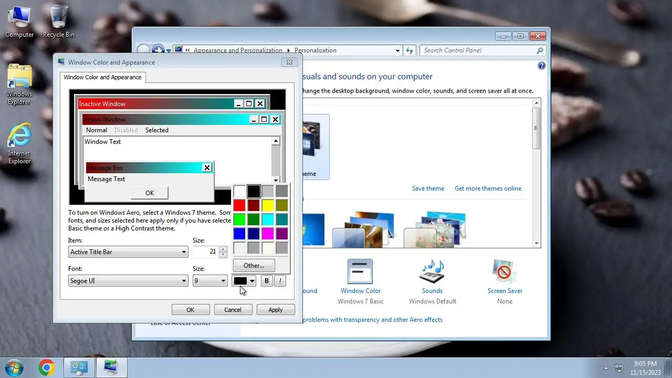Pick the bright blue color swatch
Viewport: 672px width, 378px height.
(x=239, y=234)
